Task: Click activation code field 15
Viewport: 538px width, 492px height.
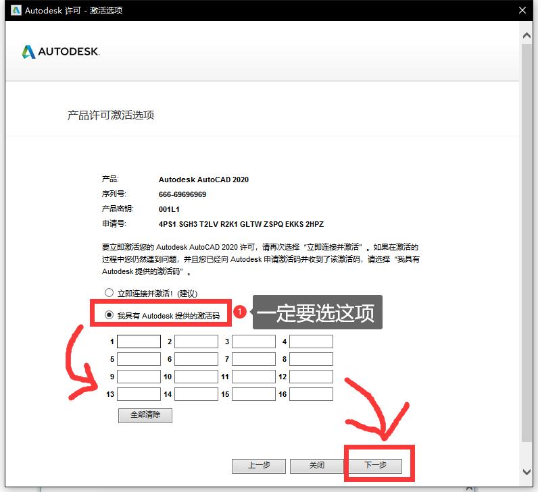Action: [x=253, y=394]
